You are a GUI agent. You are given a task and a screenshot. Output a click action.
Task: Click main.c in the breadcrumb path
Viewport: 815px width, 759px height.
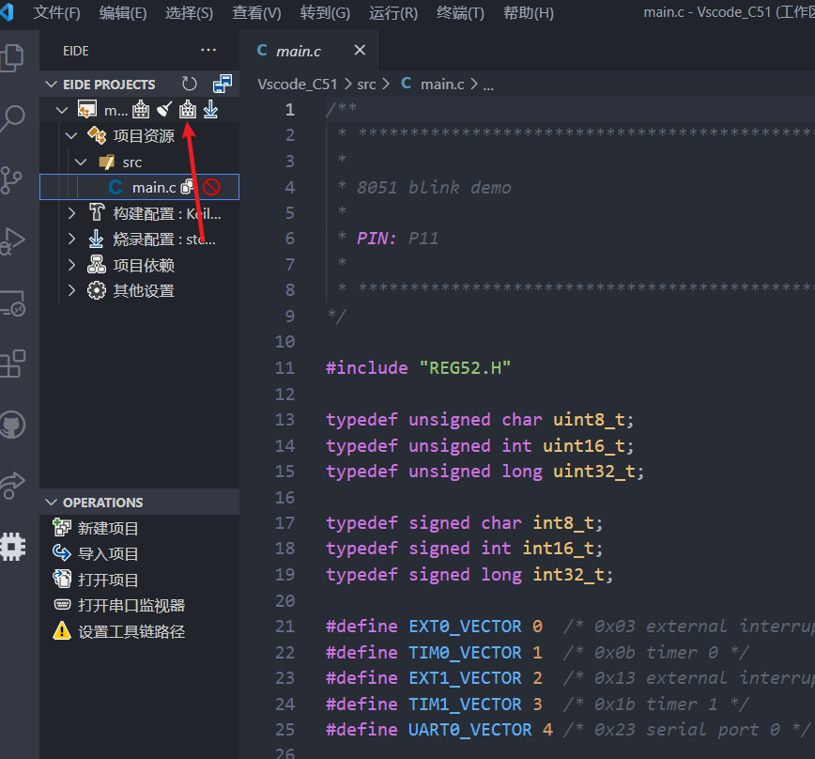(x=442, y=85)
